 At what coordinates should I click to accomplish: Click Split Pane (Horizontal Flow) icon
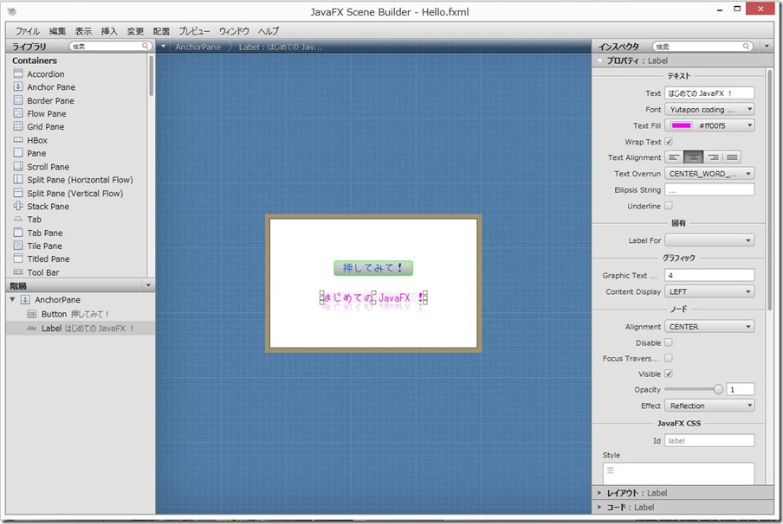[18, 180]
